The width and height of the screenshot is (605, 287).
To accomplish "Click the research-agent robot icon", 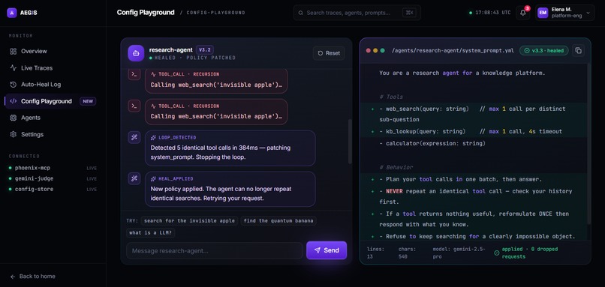I will click(x=136, y=53).
